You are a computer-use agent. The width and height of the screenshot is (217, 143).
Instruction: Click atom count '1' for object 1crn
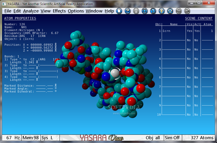tap(212, 31)
